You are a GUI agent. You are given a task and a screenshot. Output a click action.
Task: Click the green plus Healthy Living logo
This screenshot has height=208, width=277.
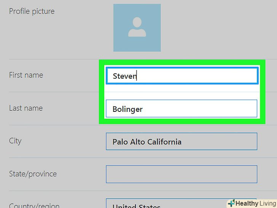(231, 203)
